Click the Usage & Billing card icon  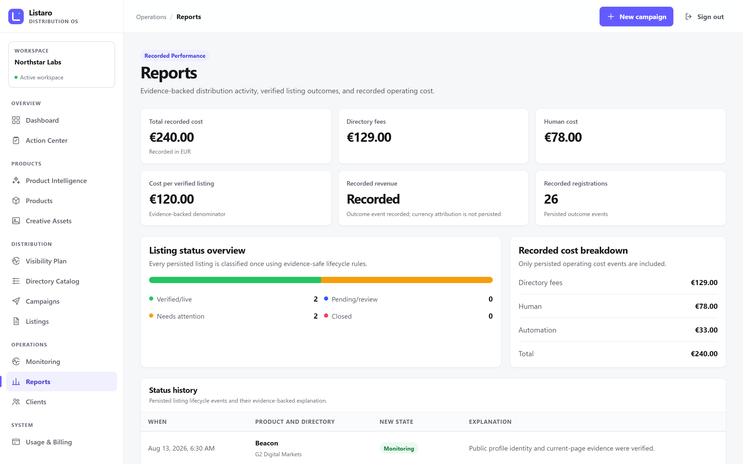[16, 442]
